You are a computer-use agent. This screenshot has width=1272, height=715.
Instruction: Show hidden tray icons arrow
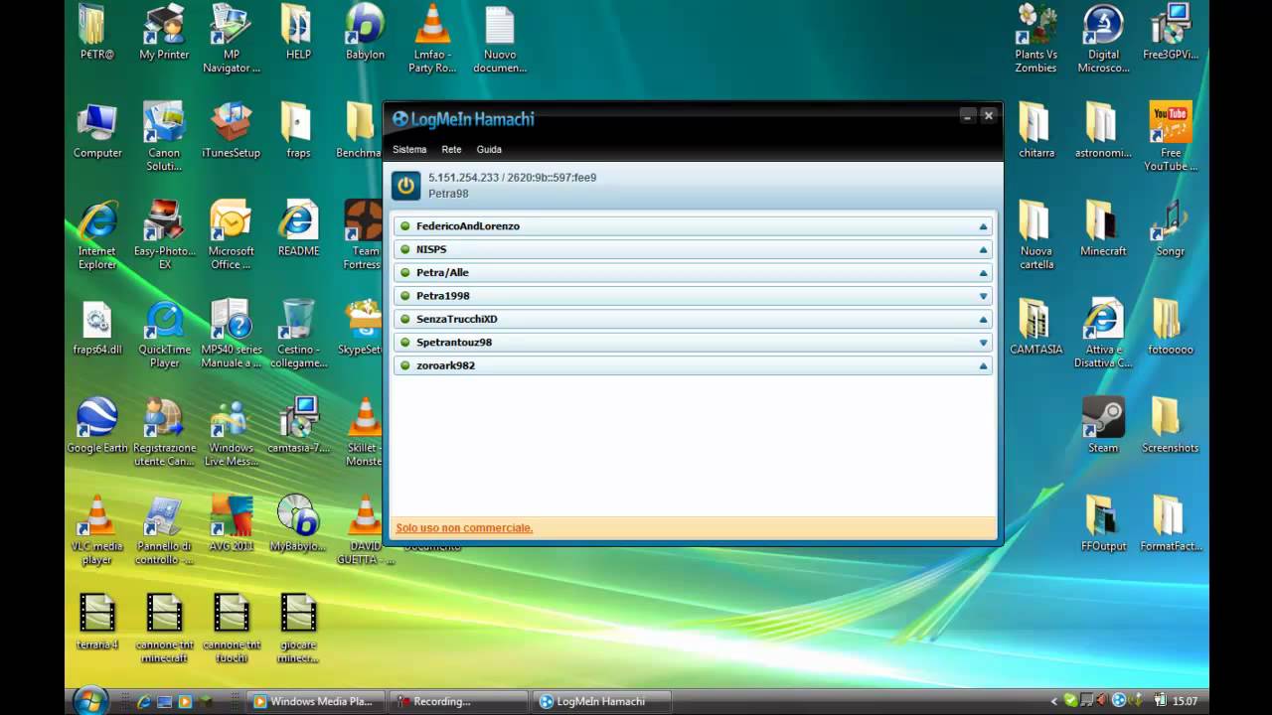[1054, 701]
